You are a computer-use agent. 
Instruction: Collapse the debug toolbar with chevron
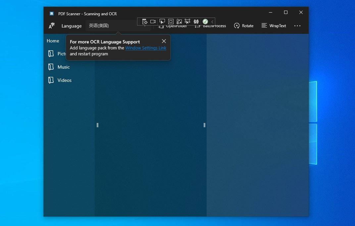point(212,22)
